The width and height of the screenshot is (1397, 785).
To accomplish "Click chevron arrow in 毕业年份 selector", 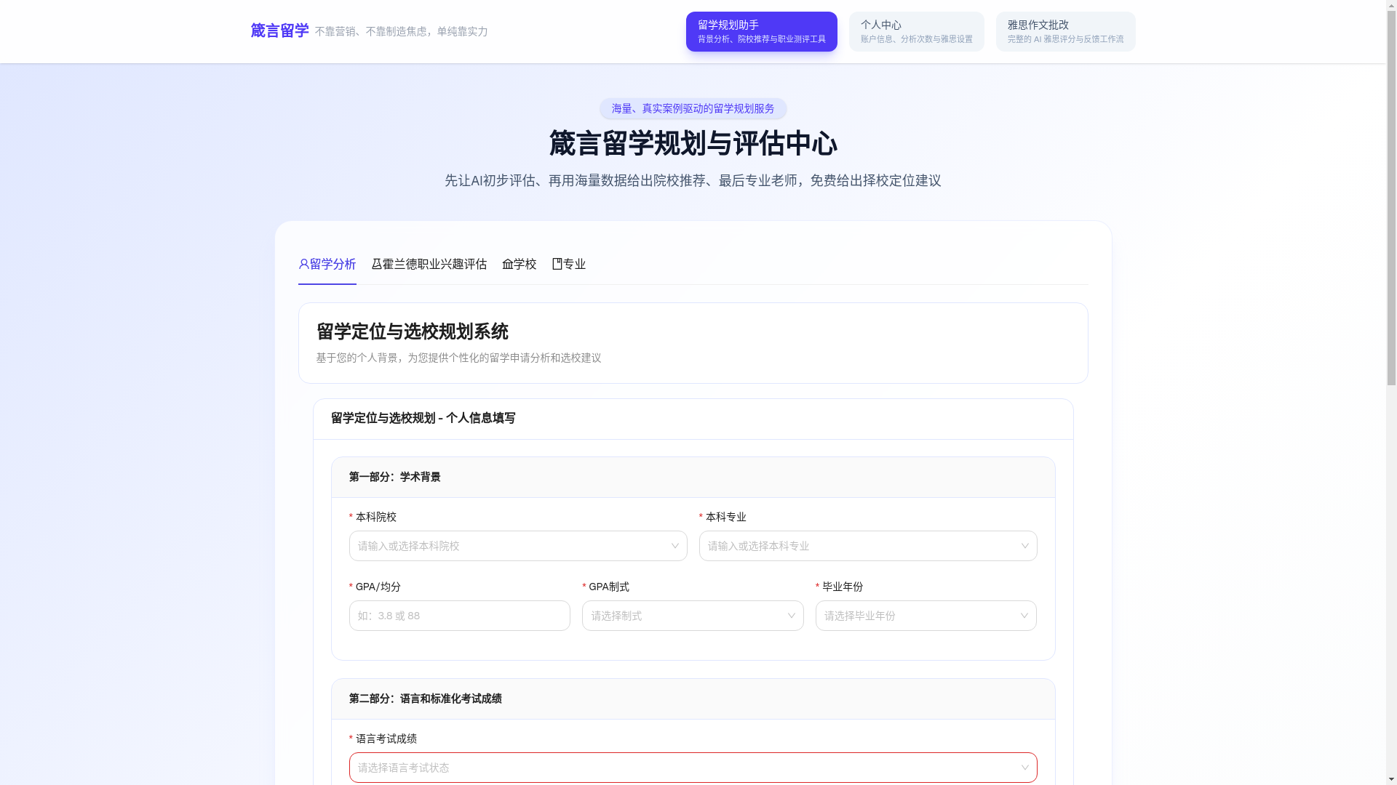I will 1024,616.
